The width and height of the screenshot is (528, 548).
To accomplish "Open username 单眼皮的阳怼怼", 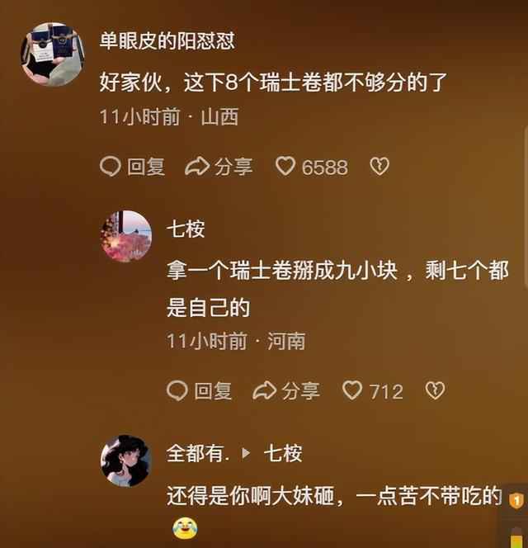I will [x=167, y=41].
